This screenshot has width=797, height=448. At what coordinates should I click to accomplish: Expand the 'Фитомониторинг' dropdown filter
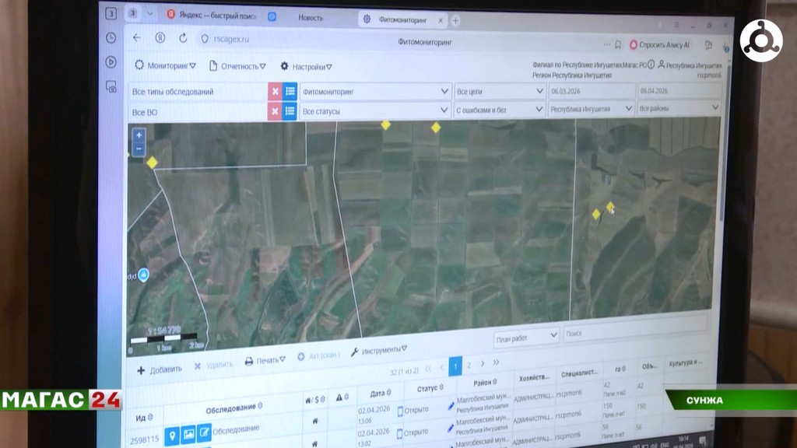coord(375,91)
